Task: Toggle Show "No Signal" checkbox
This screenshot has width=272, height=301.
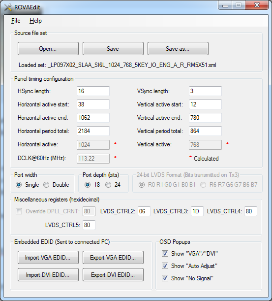Action: pos(165,278)
